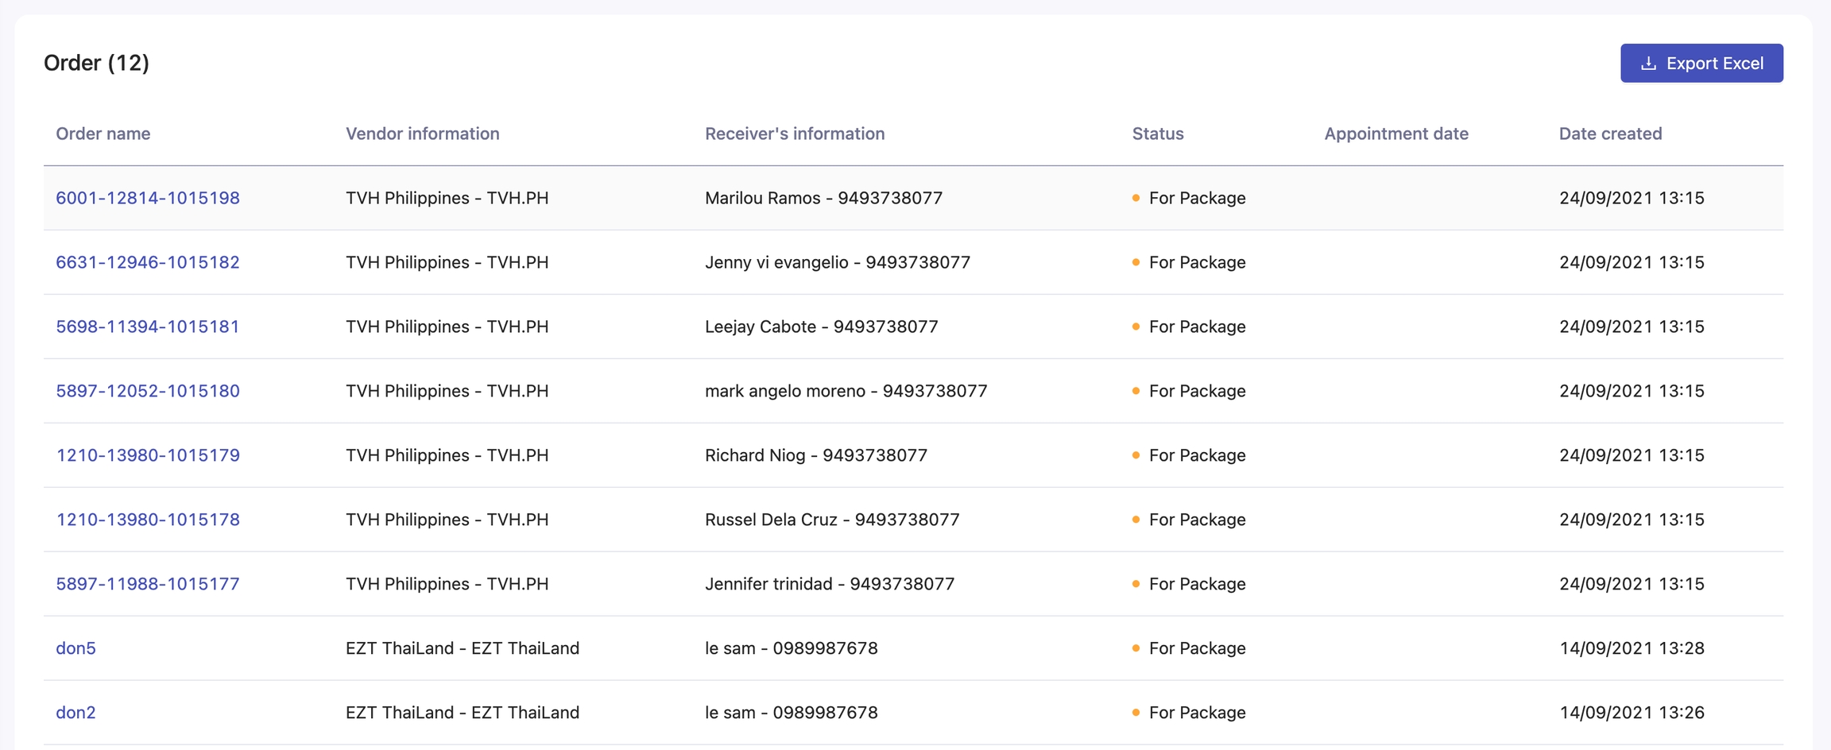Open the don5 order link
The width and height of the screenshot is (1831, 750).
75,648
